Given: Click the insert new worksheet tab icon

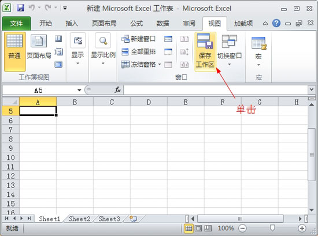Looking at the screenshot, I should tap(133, 219).
